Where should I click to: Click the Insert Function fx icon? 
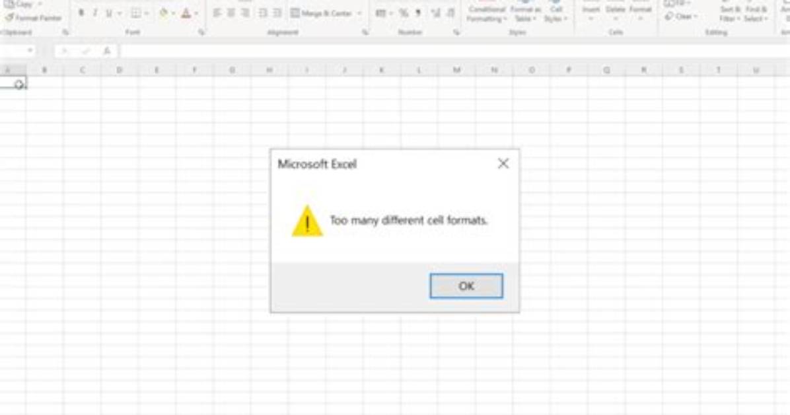tap(107, 51)
